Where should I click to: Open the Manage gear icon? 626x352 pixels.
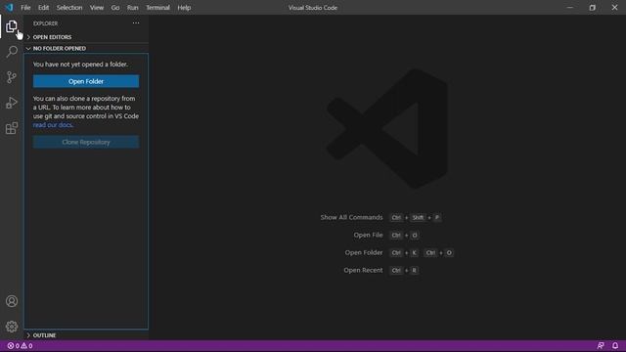point(12,327)
